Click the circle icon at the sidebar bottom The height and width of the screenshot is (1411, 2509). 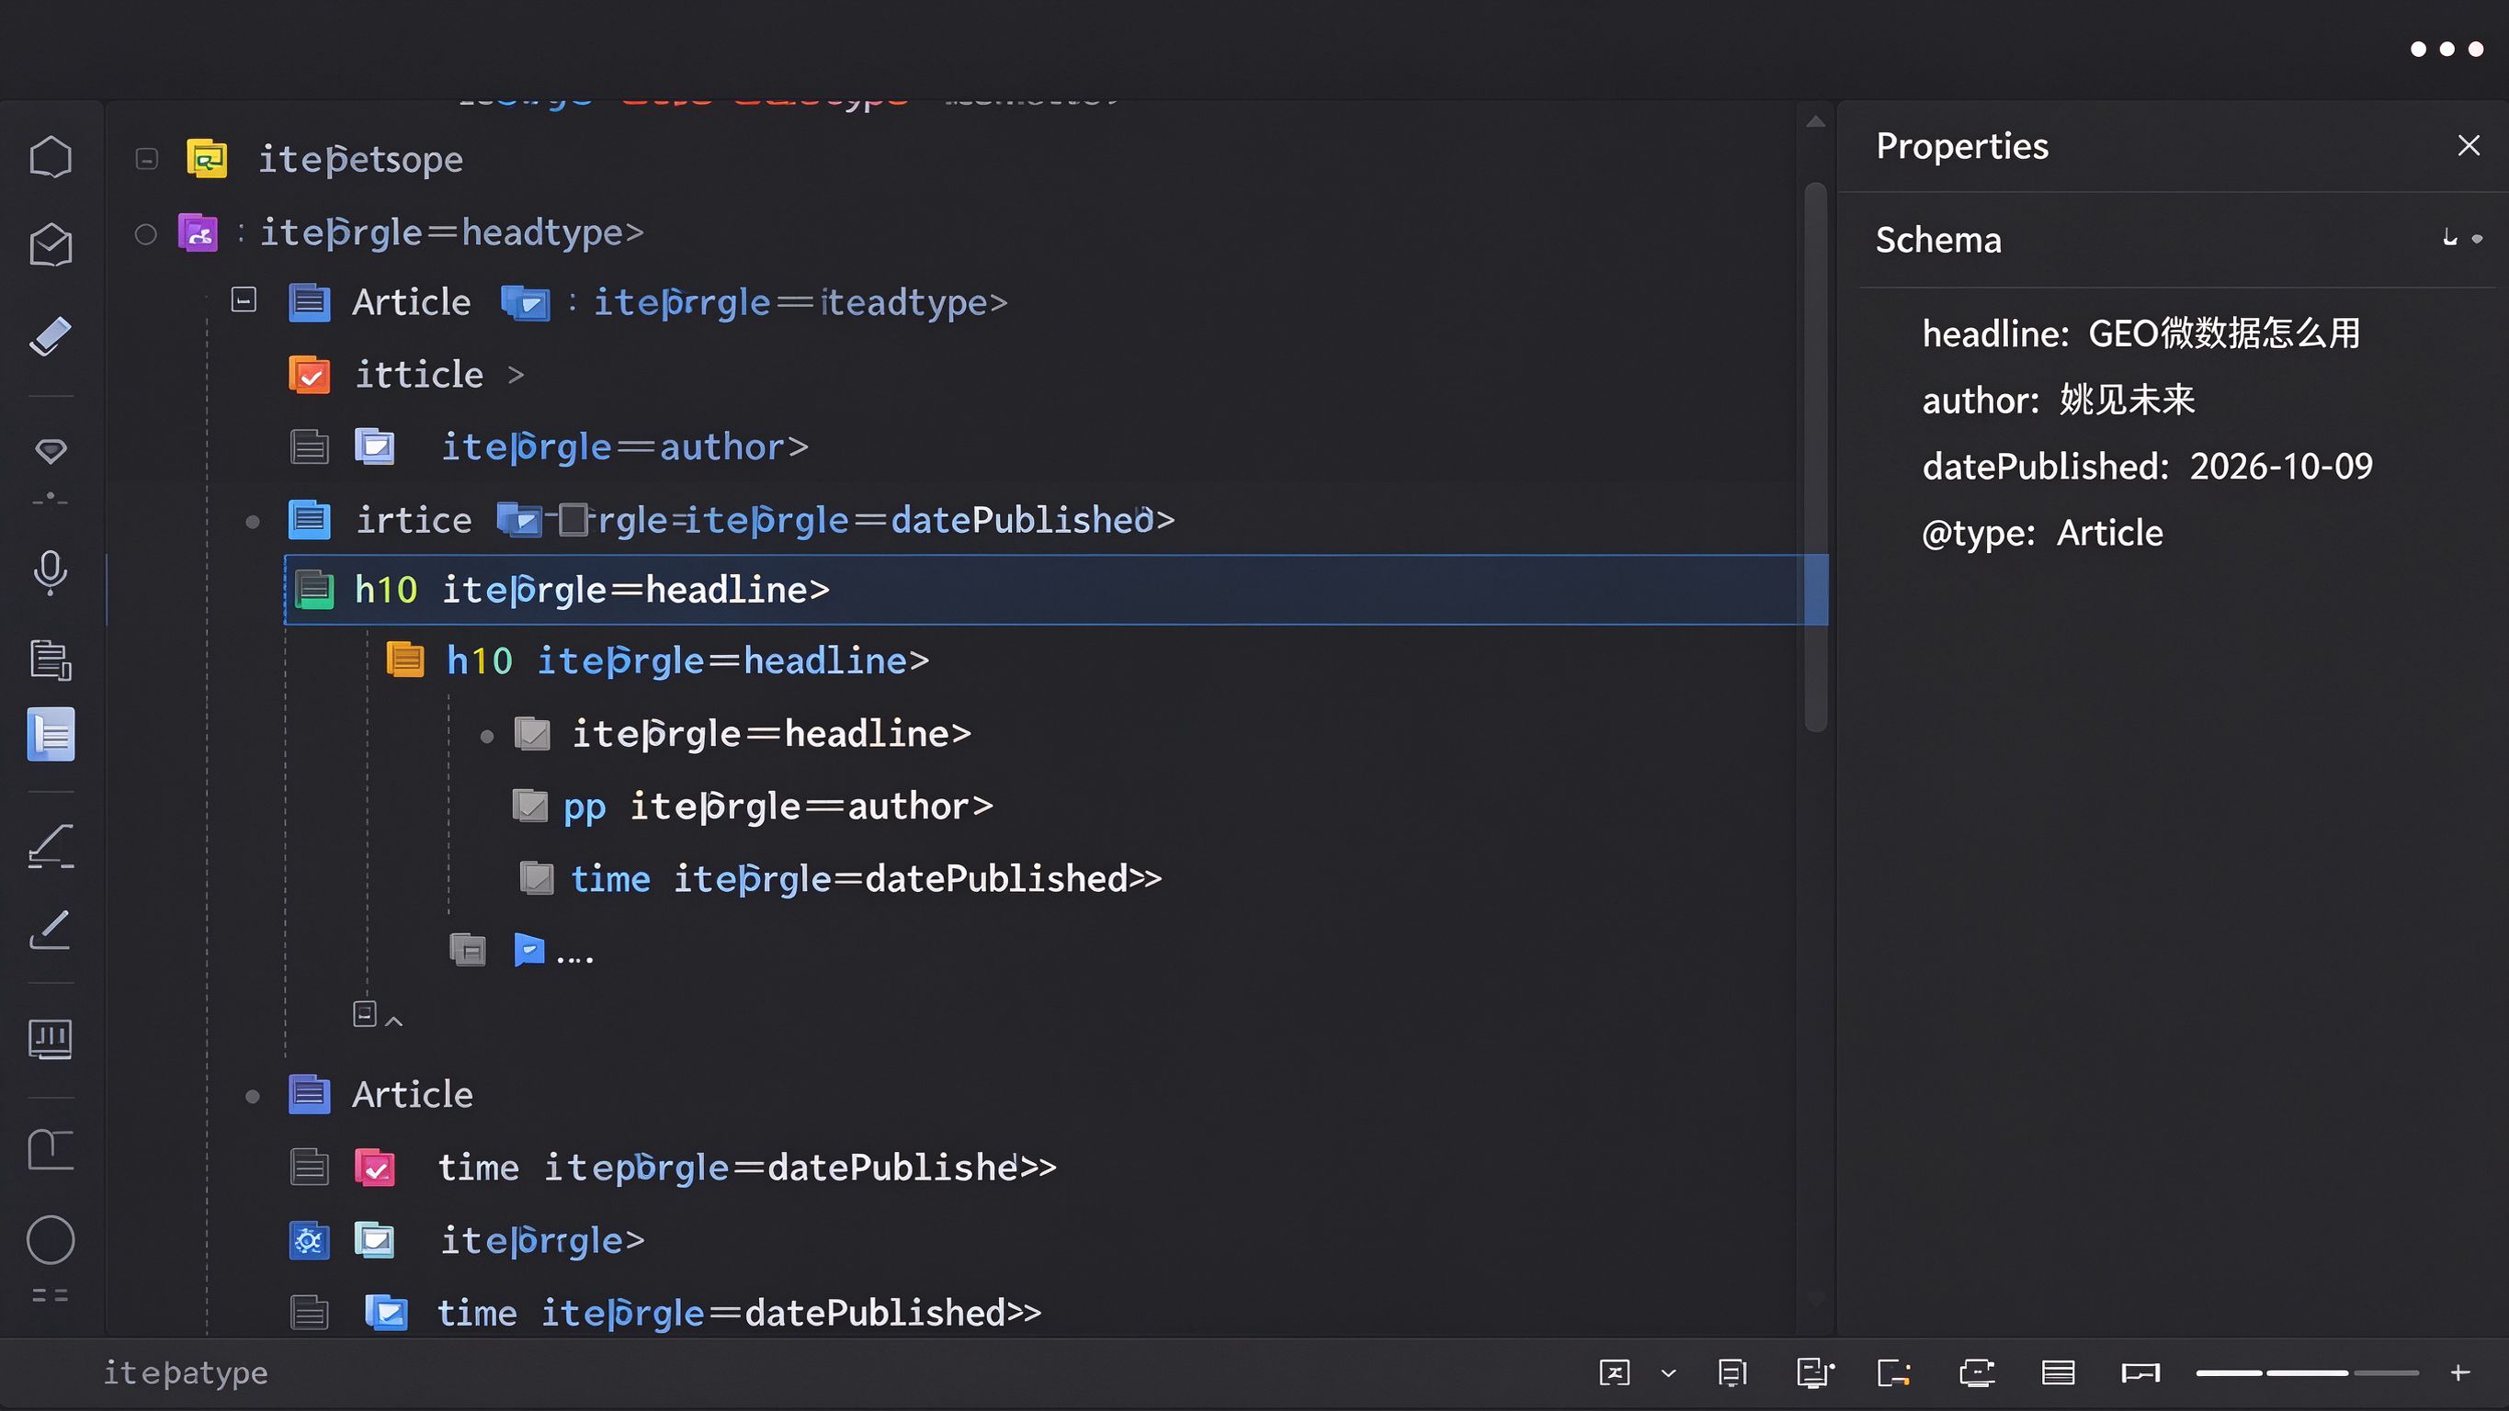(51, 1239)
